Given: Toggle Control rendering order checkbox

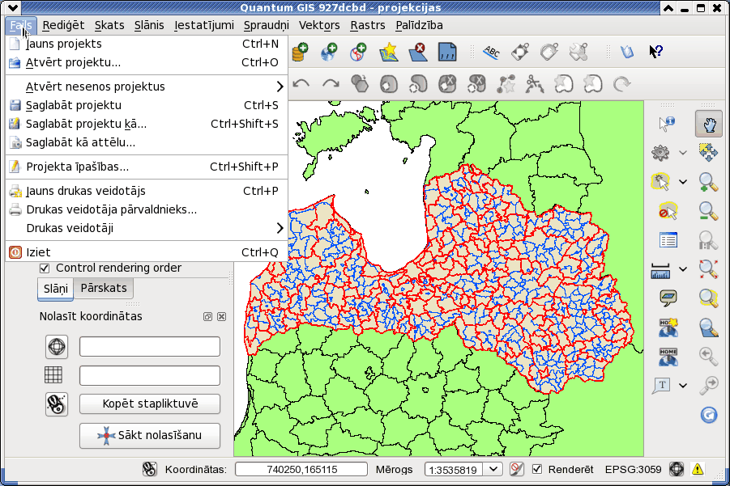Looking at the screenshot, I should click(x=45, y=268).
